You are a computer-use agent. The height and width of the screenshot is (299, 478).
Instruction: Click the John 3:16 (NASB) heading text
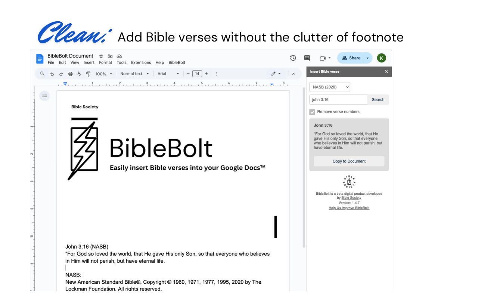click(x=87, y=247)
